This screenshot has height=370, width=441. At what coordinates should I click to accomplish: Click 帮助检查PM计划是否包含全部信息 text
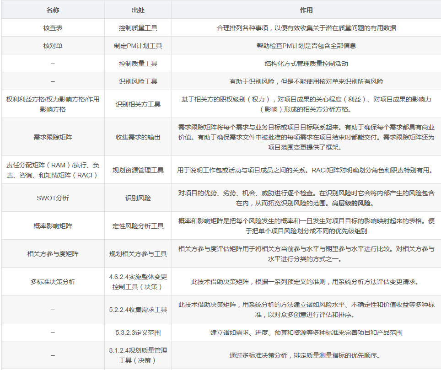(307, 46)
